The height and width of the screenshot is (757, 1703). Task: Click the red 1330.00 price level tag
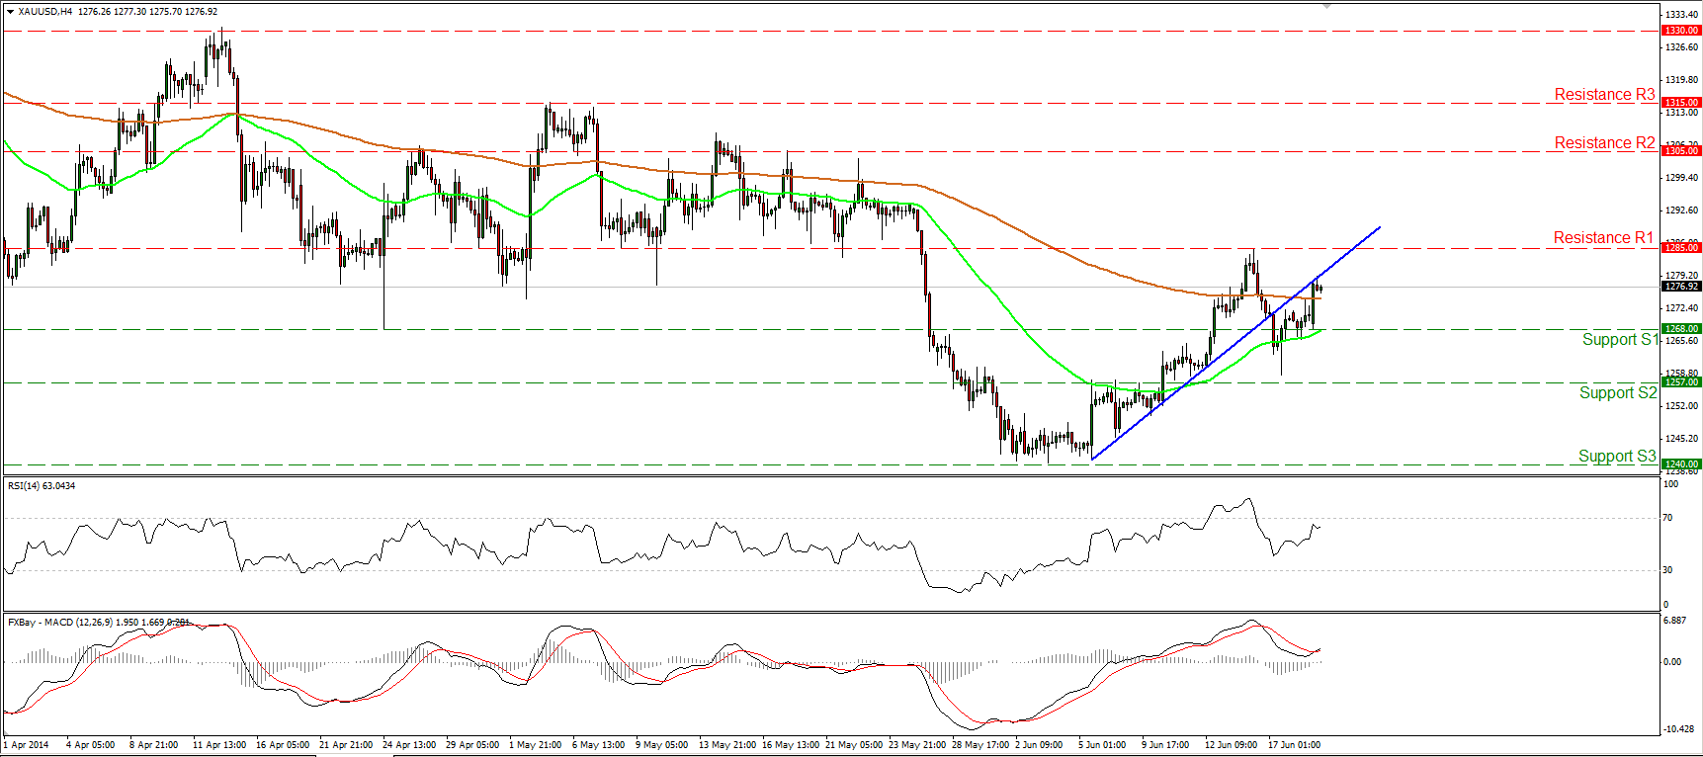click(1681, 31)
